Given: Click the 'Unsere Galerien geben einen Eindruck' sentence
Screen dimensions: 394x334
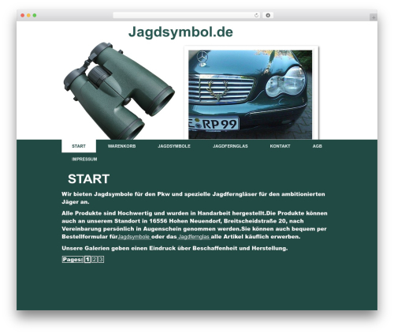Looking at the screenshot, I should (x=175, y=248).
